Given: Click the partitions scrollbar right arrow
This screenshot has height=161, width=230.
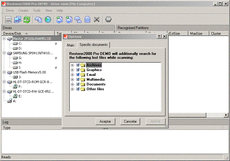Looking at the screenshot, I should pos(226,115).
